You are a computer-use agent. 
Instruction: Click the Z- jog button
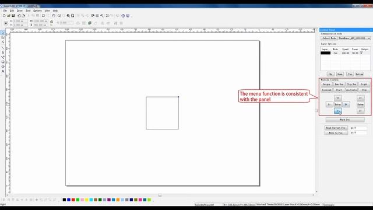point(360,111)
